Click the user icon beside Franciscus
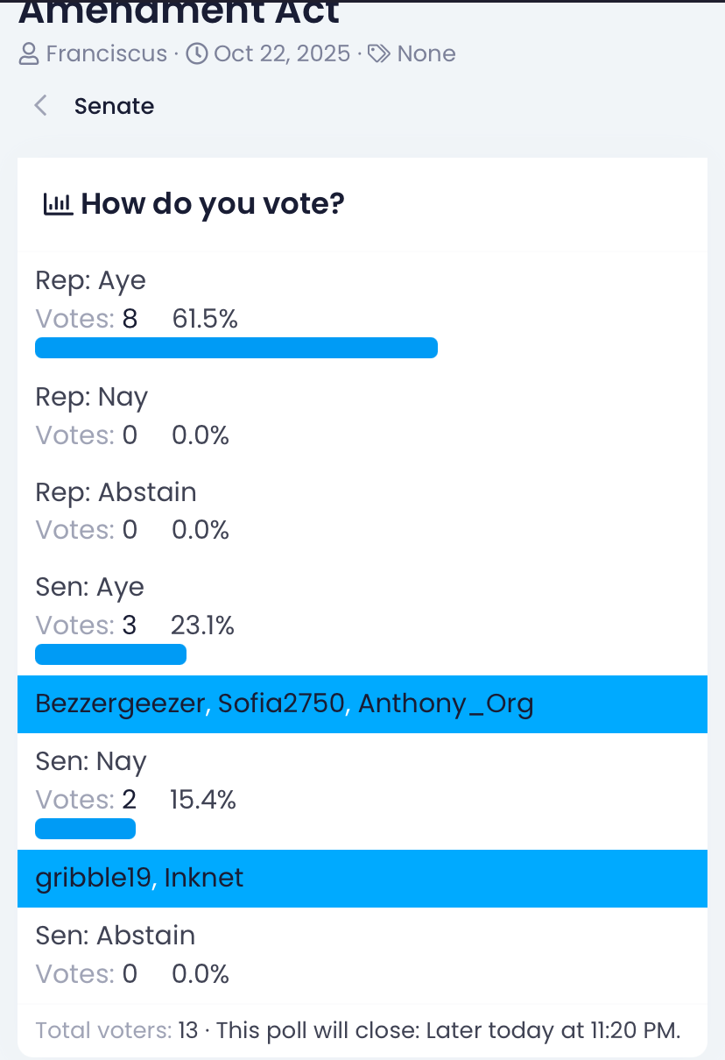Viewport: 725px width, 1060px height. pos(29,54)
